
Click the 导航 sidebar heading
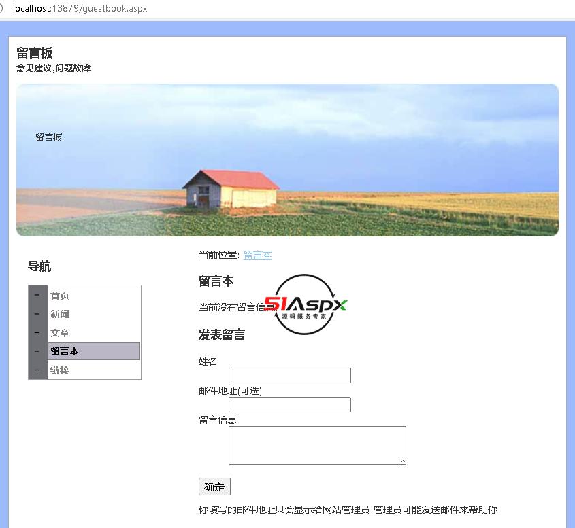pos(39,266)
